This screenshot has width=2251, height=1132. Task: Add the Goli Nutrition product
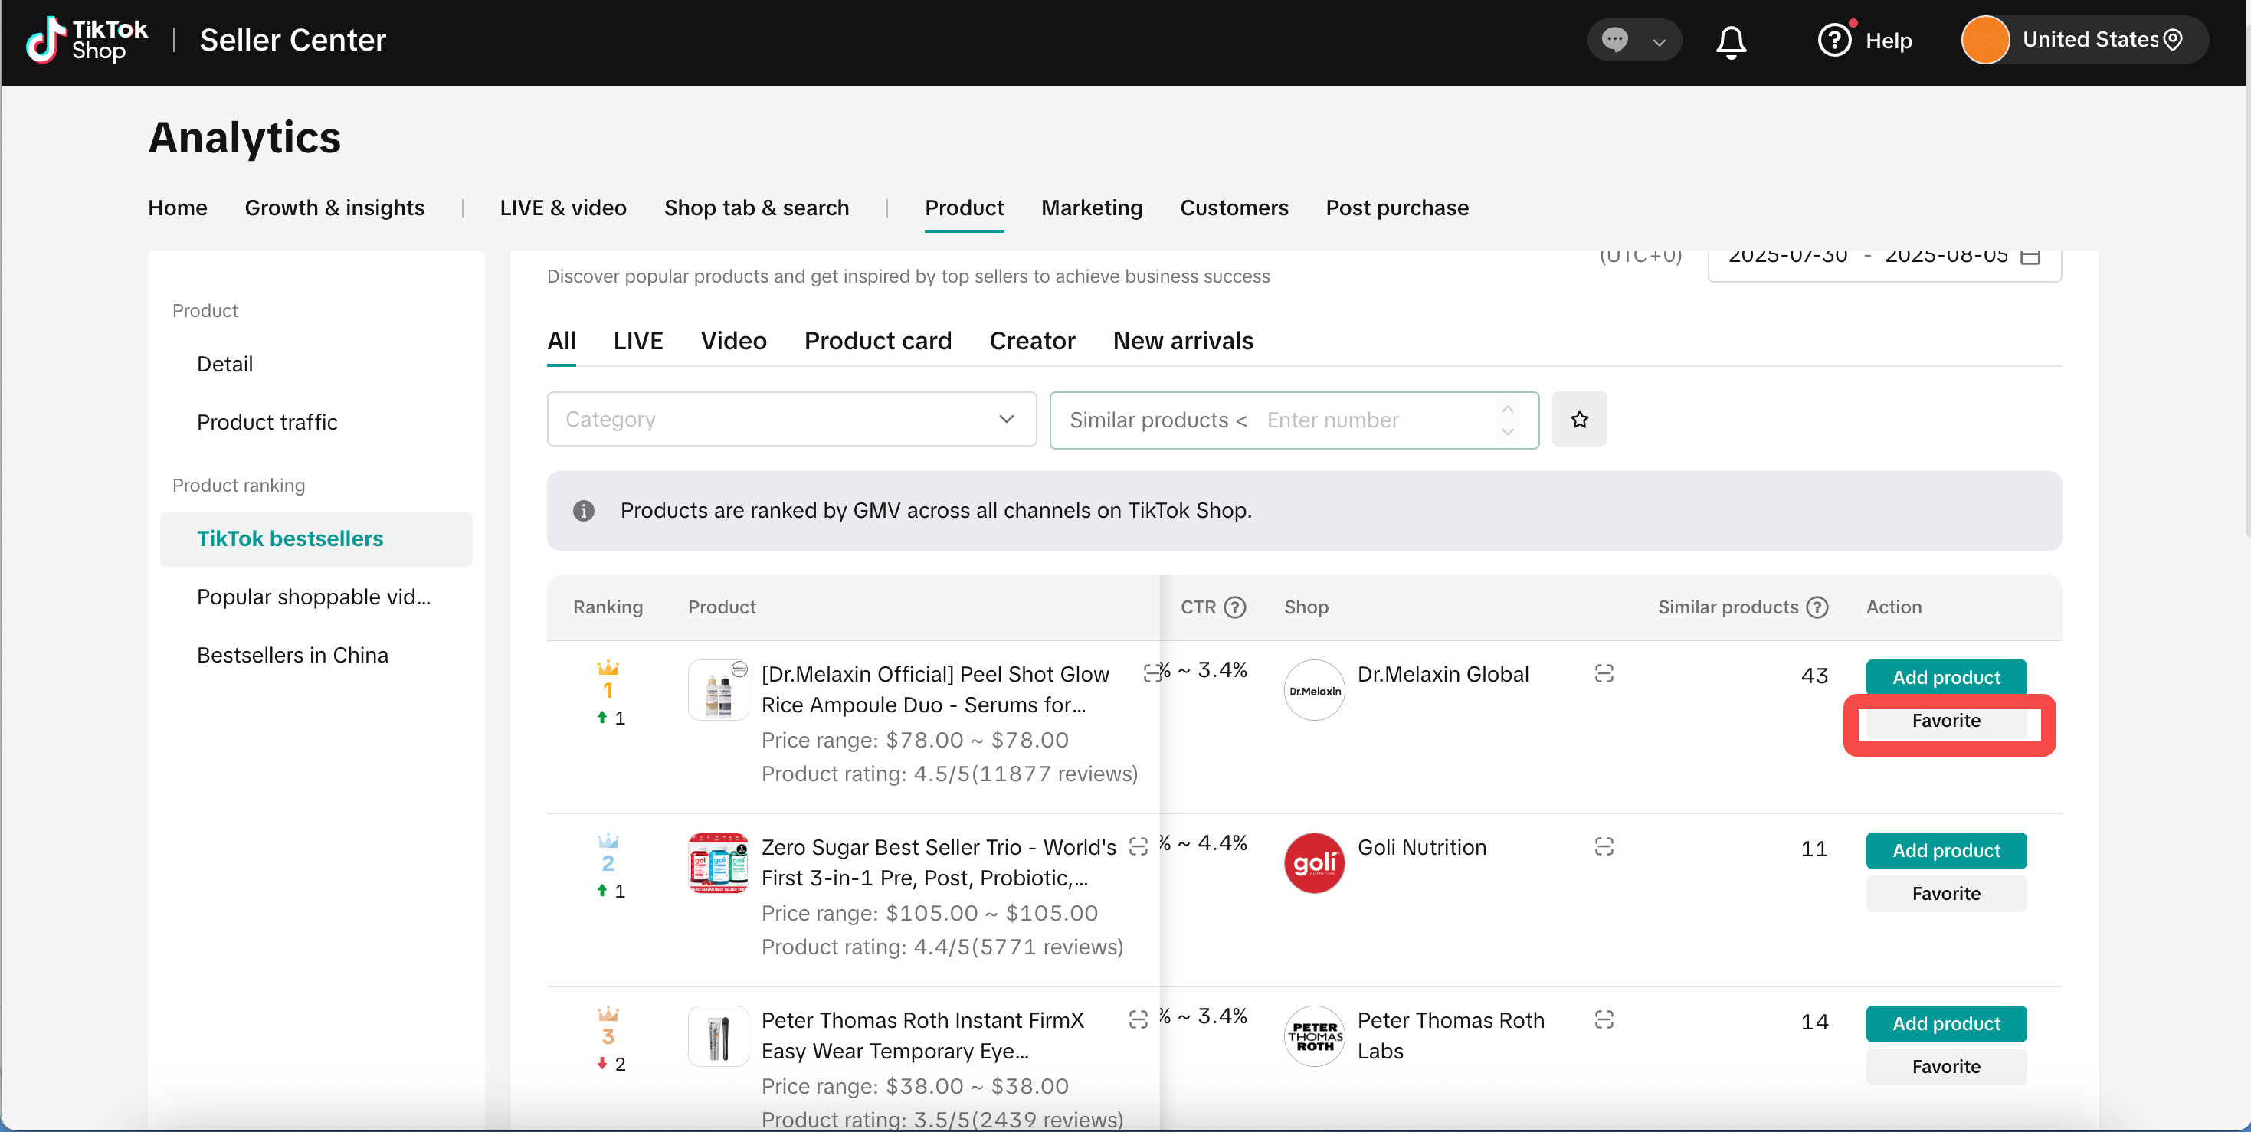(1945, 851)
